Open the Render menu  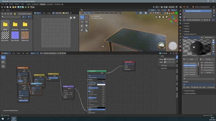pyautogui.click(x=11, y=4)
